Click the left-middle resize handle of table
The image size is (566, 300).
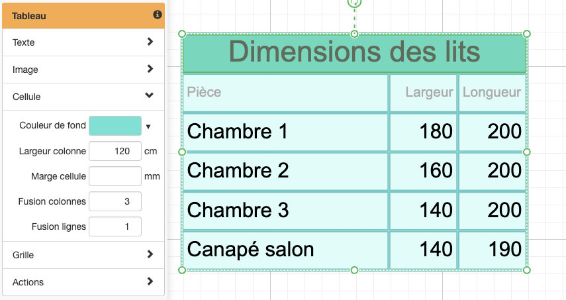[x=182, y=152]
